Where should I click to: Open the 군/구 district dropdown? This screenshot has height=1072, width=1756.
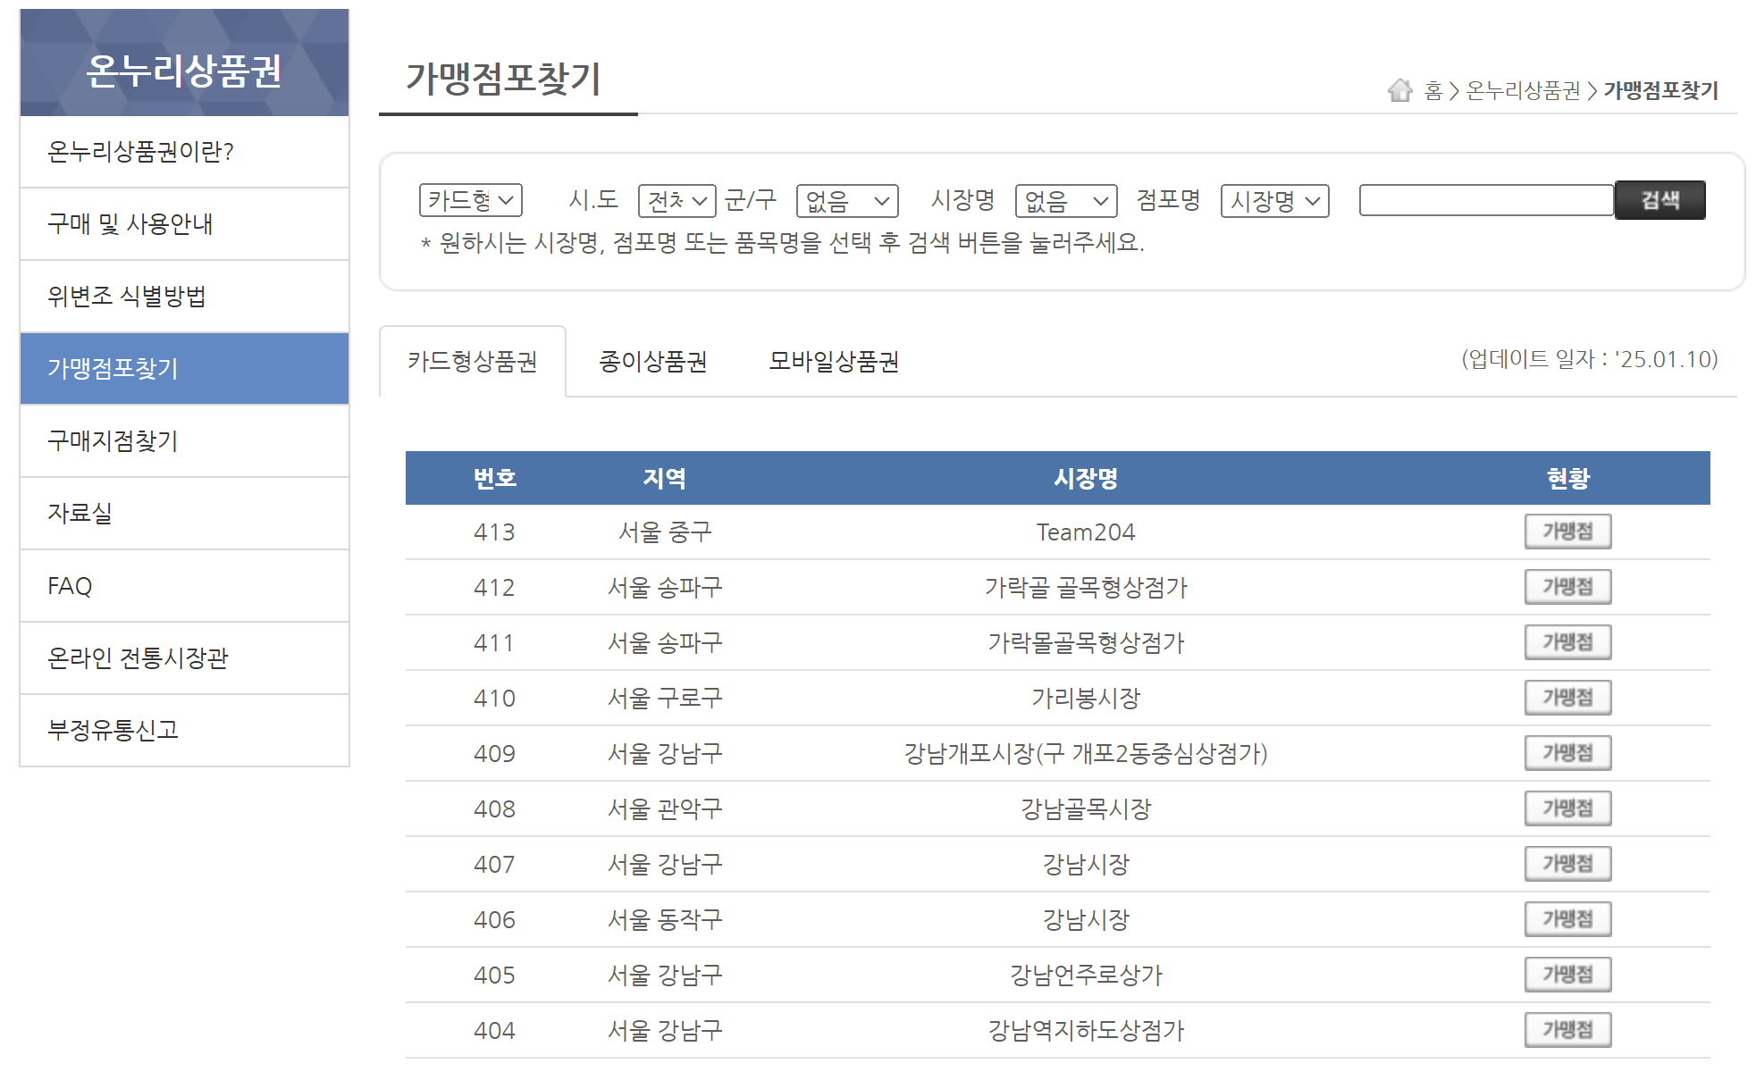[x=846, y=200]
